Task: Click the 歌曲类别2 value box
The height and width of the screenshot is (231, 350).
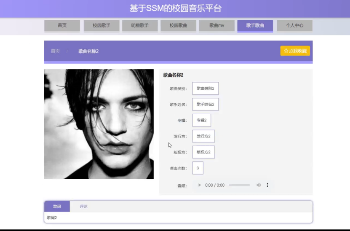Action: (206, 89)
